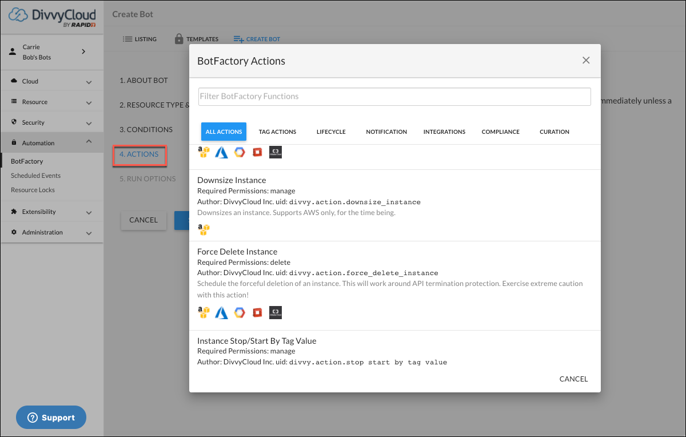
Task: Click the user profile icon beside Carrie
Action: point(13,52)
